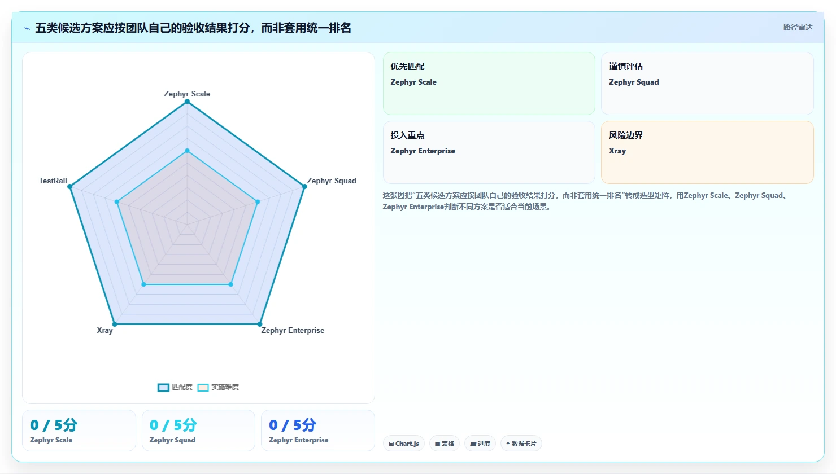Click the 0 / 5分 Zephyr Enterprise score card

point(318,431)
